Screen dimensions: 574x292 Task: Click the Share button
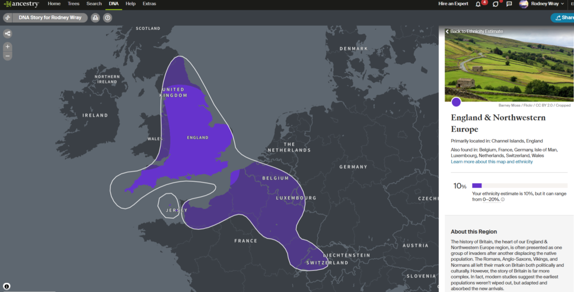563,18
